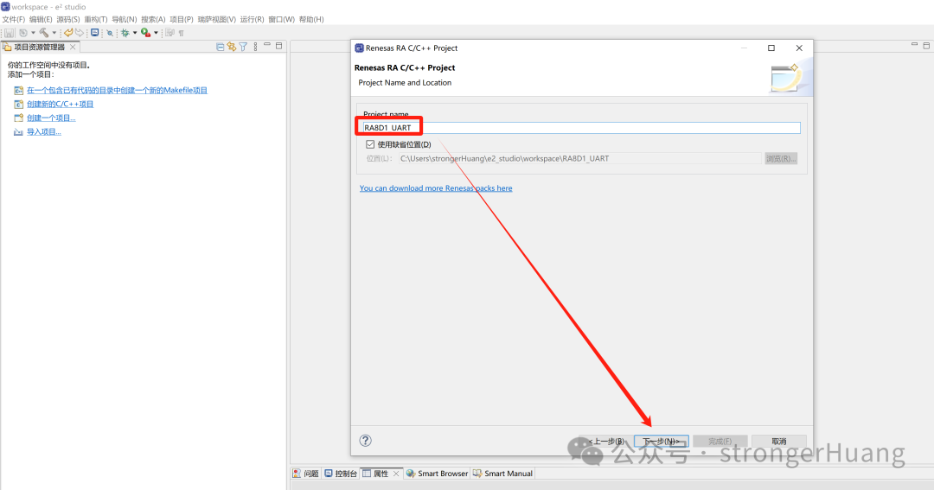Screen dimensions: 934x490
Task: Open 'You can download more Renesas packs here' link
Action: [436, 188]
